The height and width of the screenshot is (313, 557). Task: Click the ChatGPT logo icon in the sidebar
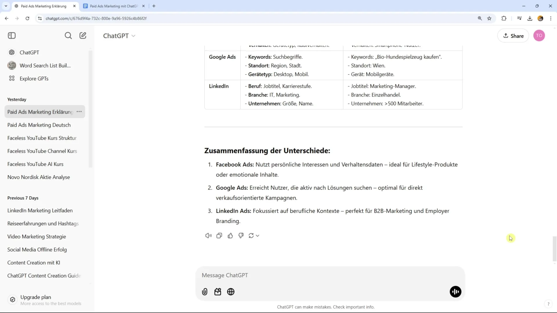coord(12,52)
